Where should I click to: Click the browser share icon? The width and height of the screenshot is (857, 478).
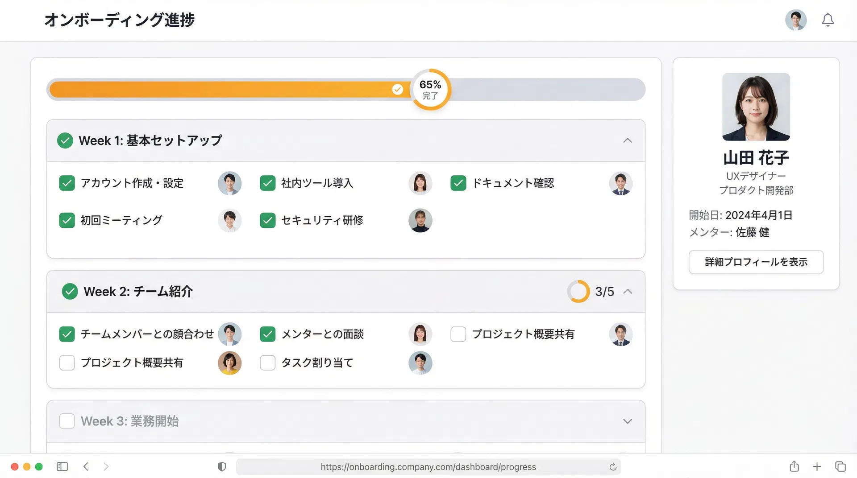tap(794, 466)
